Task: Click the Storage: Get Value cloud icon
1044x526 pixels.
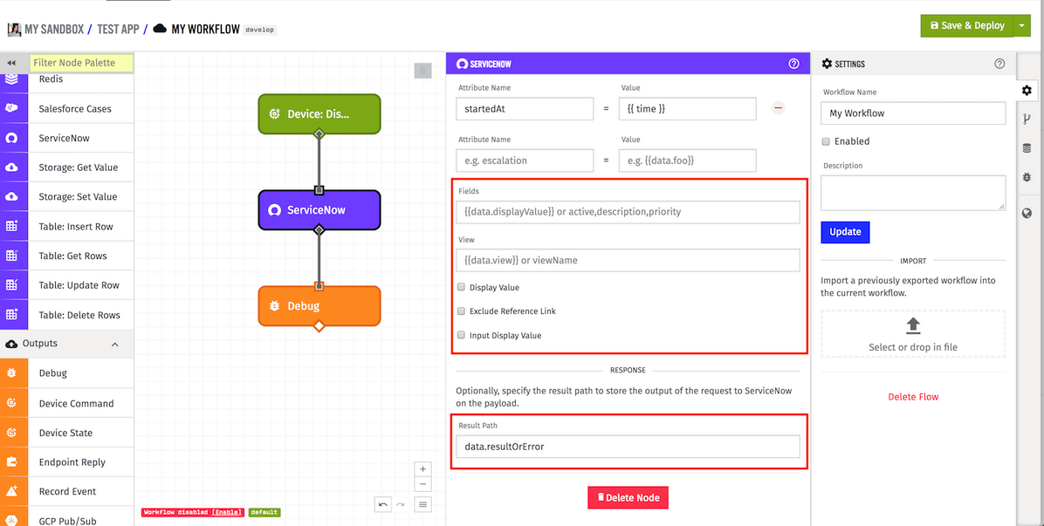Action: coord(11,167)
